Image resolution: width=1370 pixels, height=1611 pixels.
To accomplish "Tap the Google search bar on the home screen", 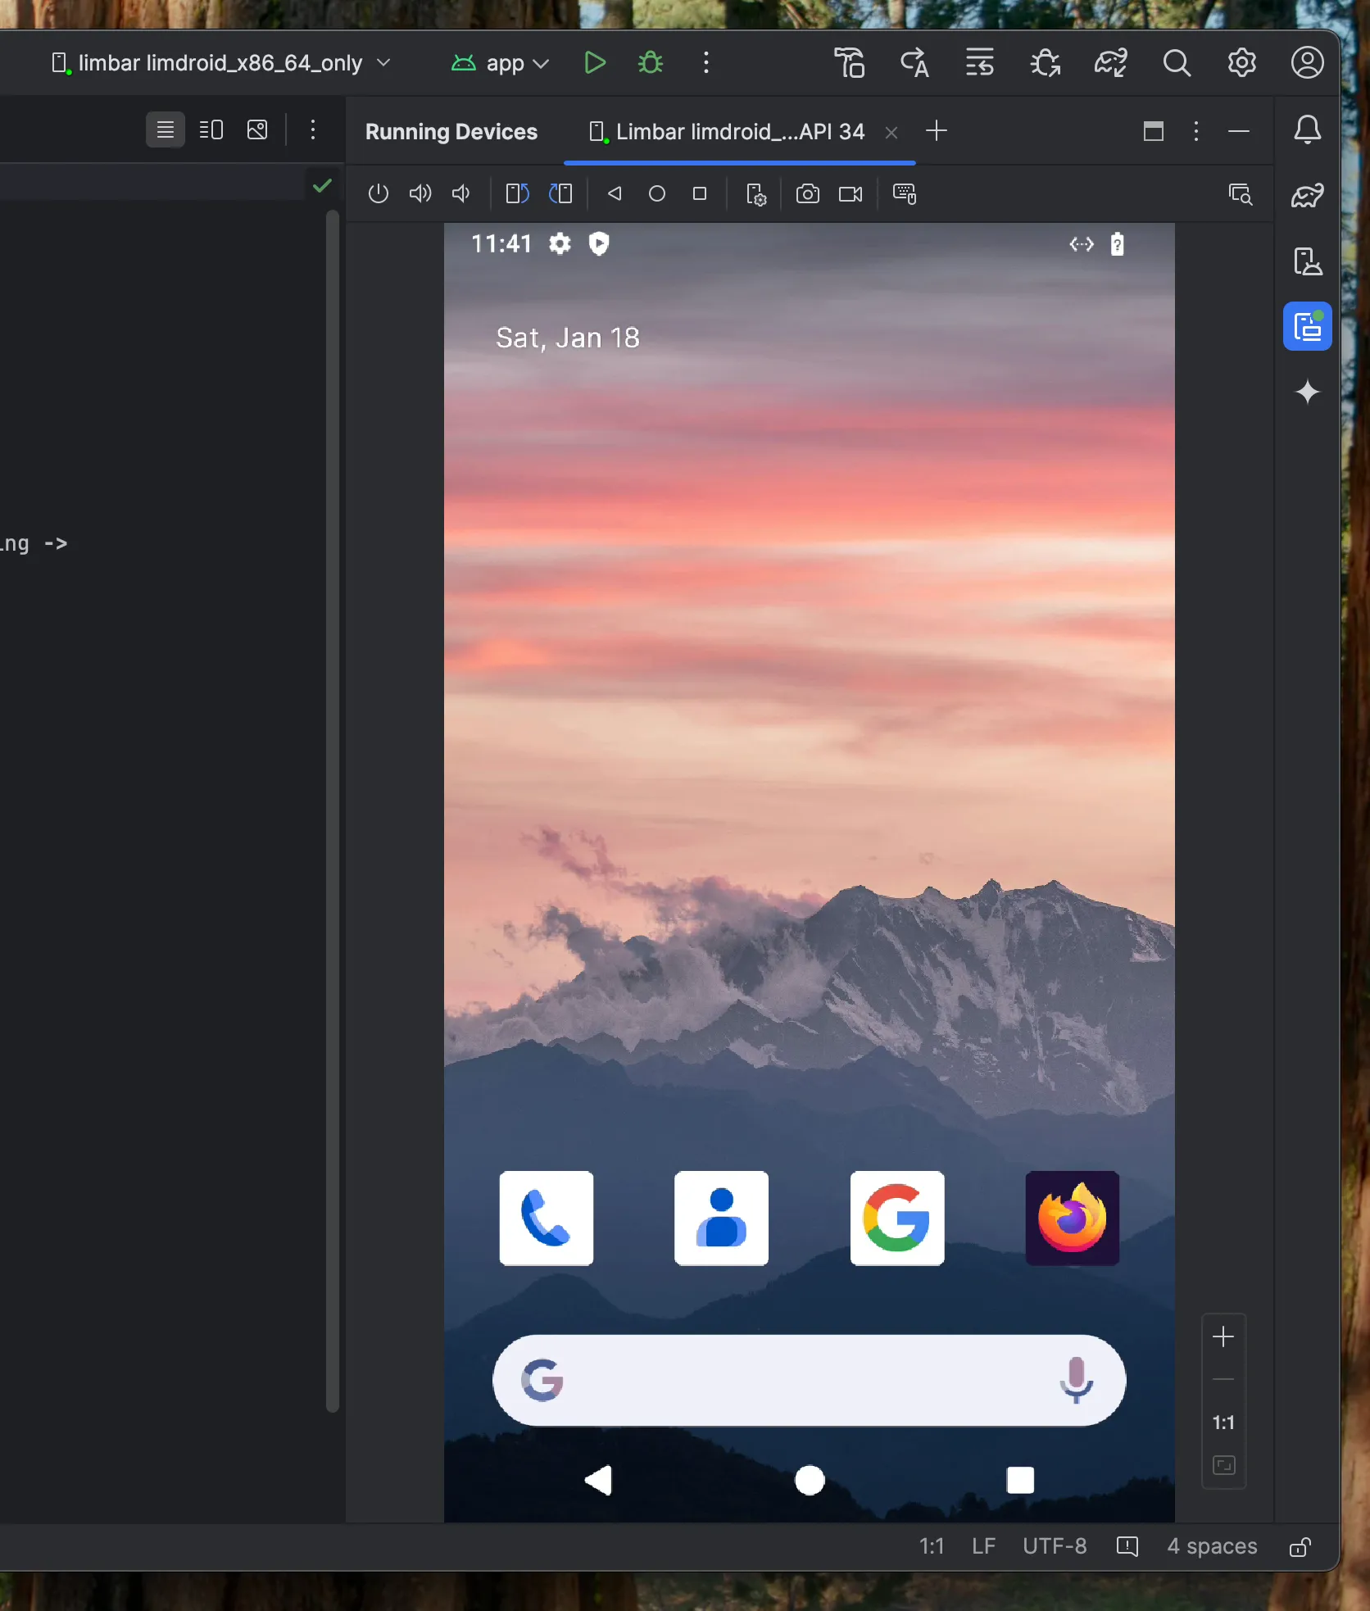I will tap(809, 1380).
